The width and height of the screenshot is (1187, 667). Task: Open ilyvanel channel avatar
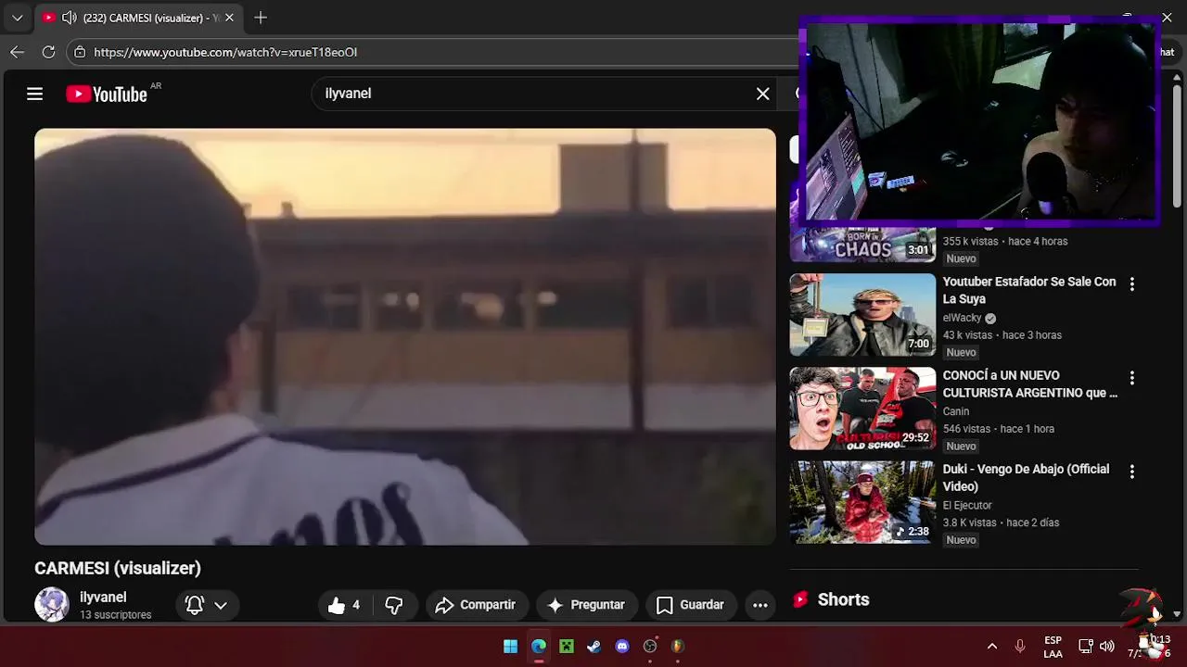52,605
